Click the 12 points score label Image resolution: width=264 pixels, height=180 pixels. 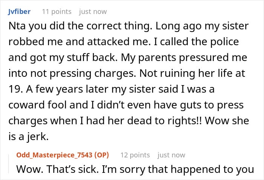coord(135,155)
